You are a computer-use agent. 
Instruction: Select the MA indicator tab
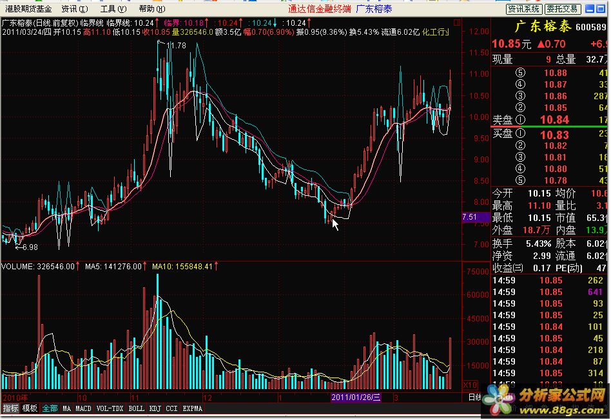66,408
